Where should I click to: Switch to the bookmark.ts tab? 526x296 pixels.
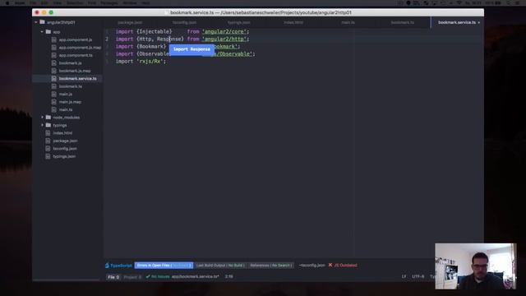coord(403,22)
